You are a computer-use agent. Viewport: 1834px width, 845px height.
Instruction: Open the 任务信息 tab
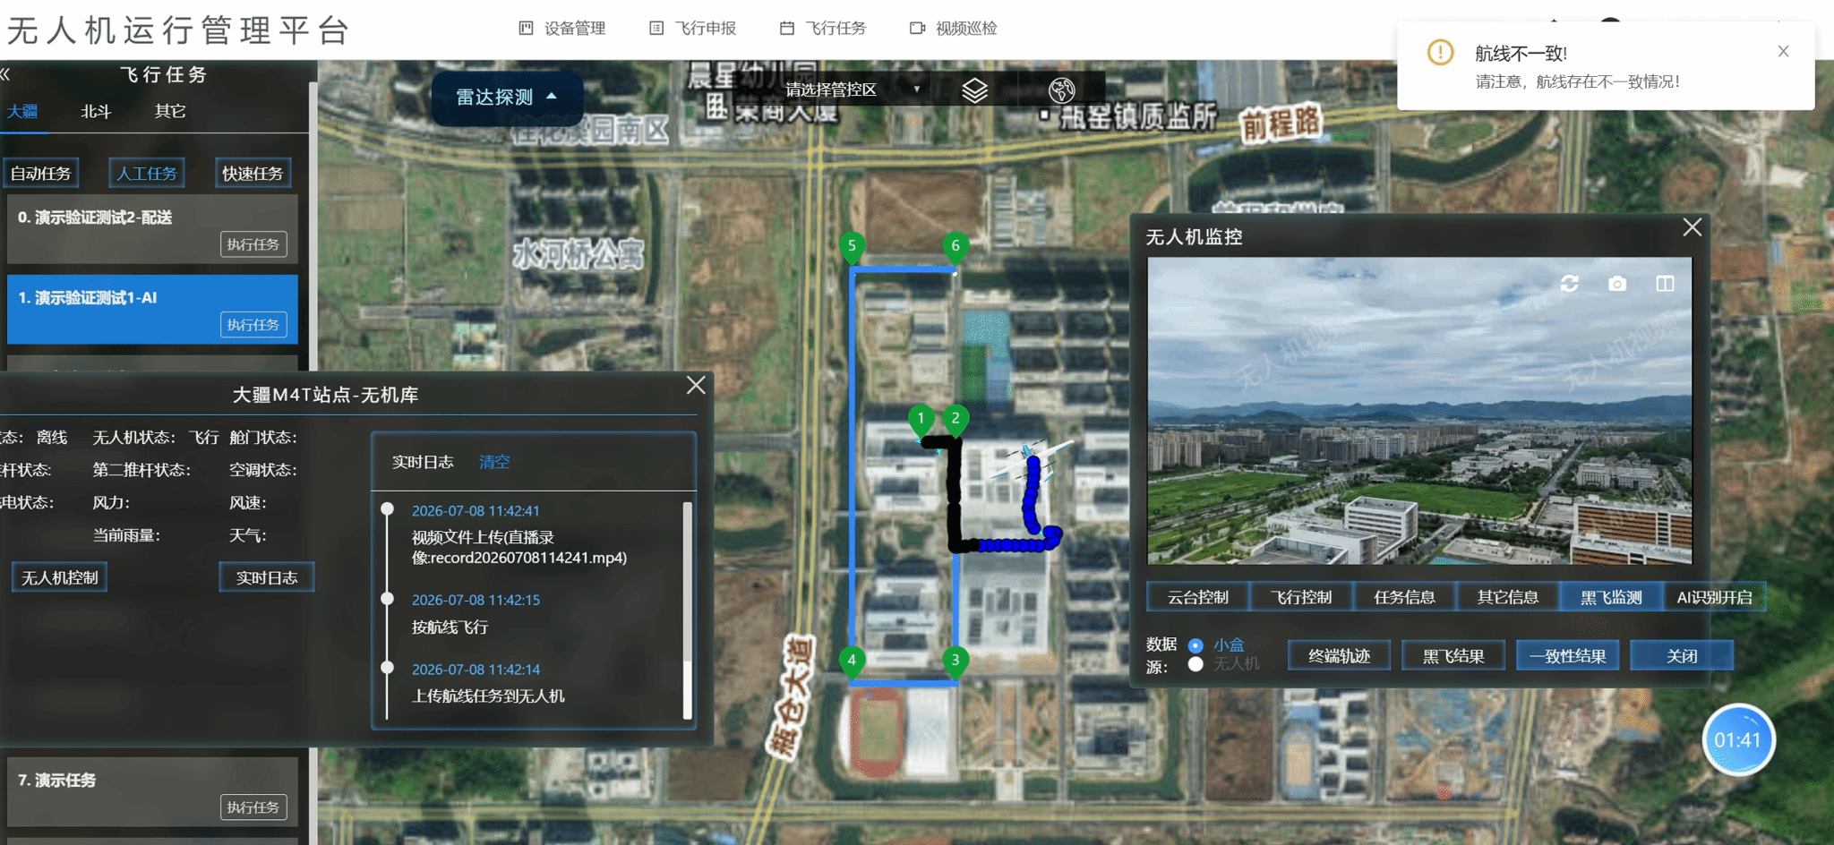(1404, 597)
